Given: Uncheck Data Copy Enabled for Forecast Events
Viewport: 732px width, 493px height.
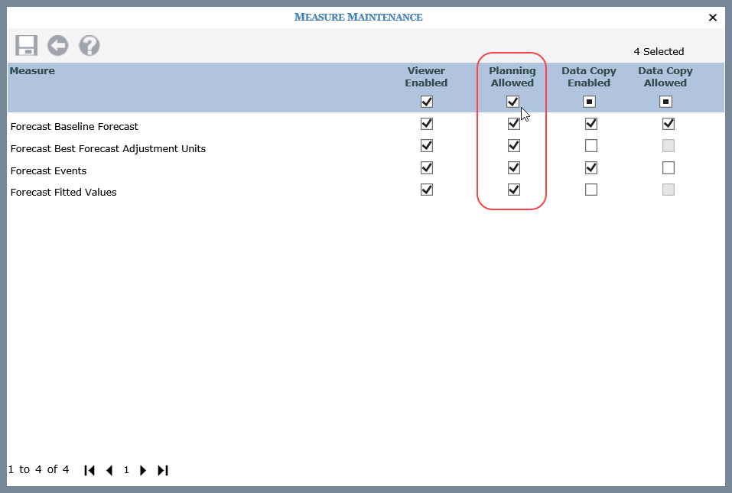Looking at the screenshot, I should [x=590, y=167].
